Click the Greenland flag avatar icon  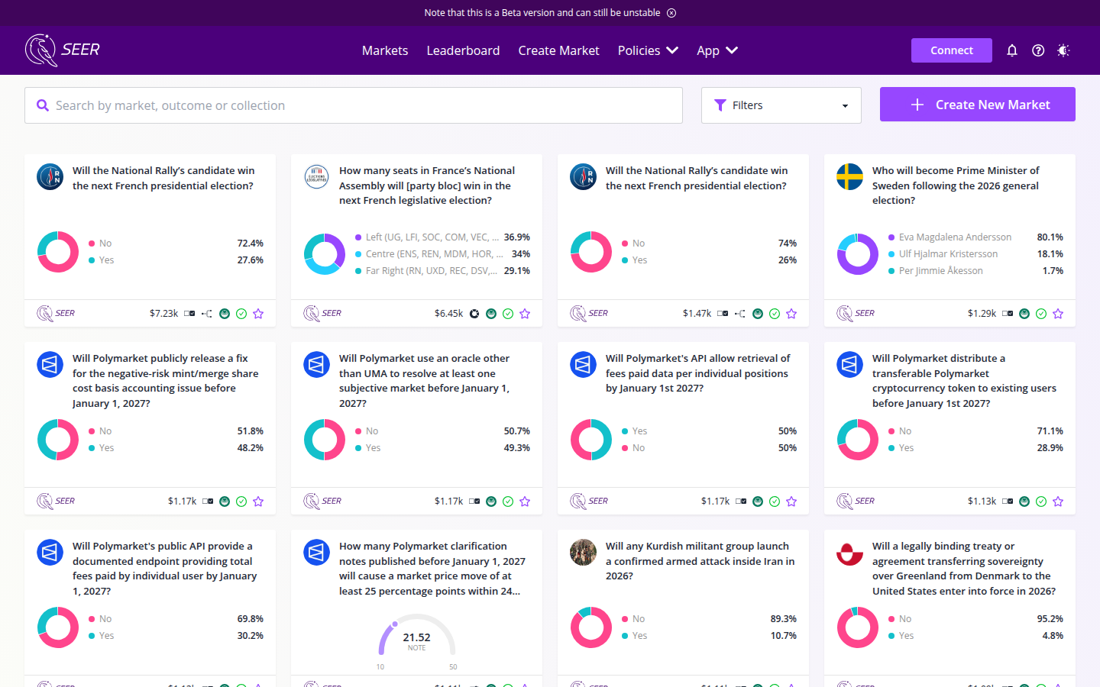point(850,553)
